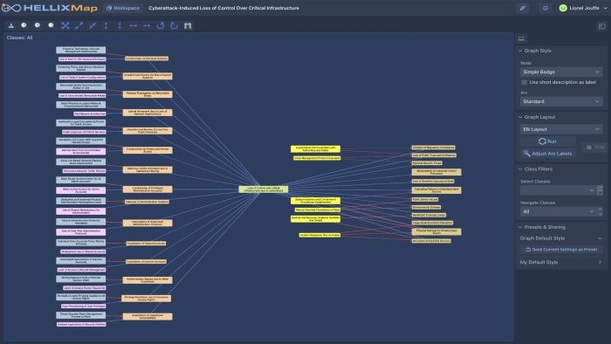Image resolution: width=611 pixels, height=344 pixels.
Task: Collapse the Graph Style section
Action: point(520,51)
